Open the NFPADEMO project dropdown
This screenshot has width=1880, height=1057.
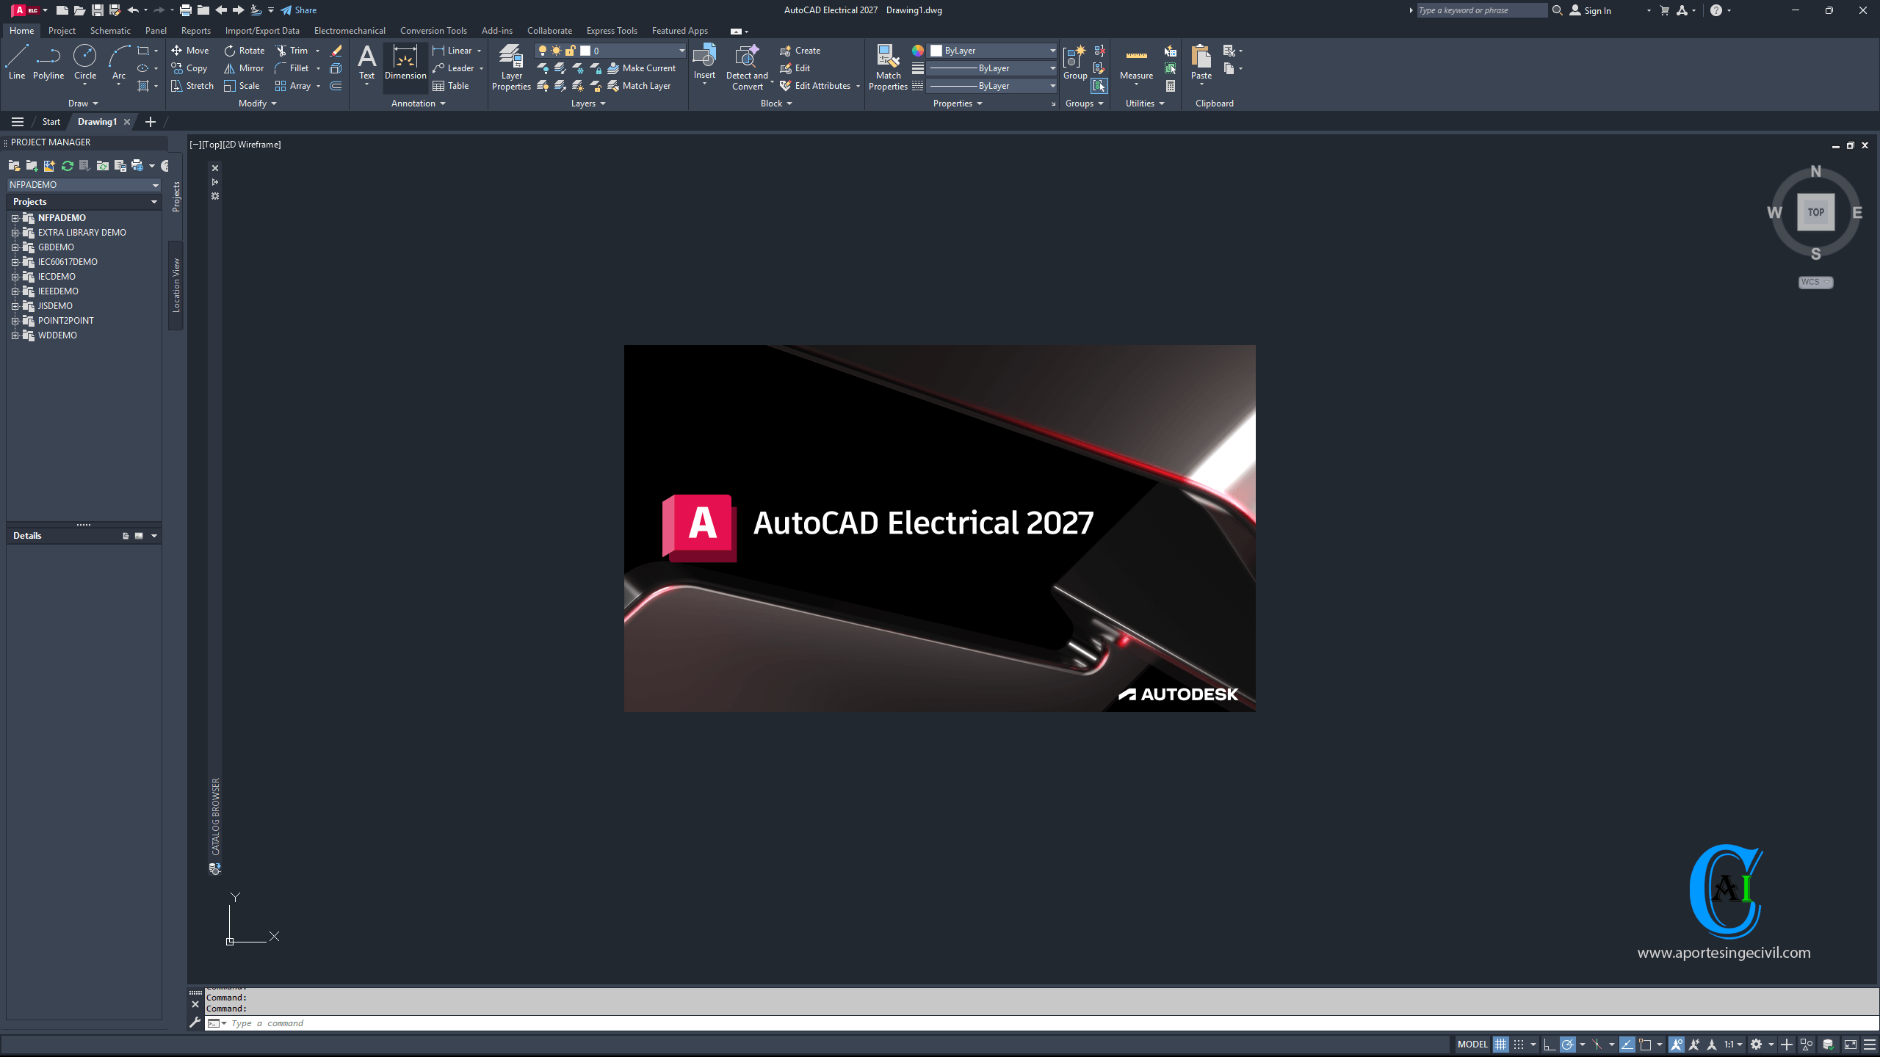click(155, 185)
